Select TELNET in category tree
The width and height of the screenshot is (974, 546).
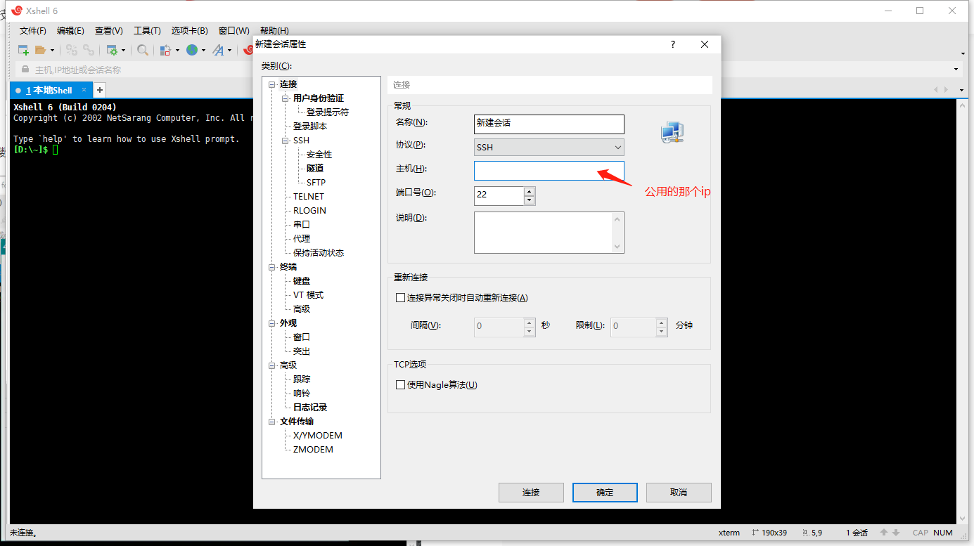tap(309, 197)
